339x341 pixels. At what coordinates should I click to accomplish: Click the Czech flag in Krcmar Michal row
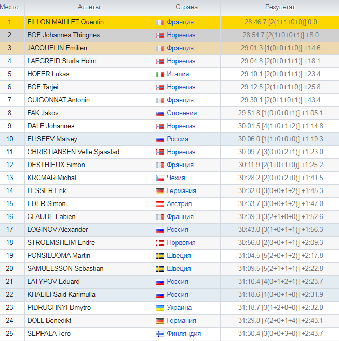pos(160,178)
